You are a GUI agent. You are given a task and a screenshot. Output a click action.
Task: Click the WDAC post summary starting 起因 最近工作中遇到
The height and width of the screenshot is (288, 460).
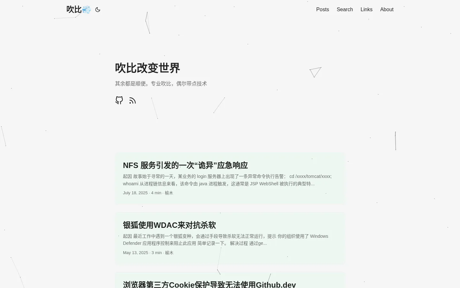tap(226, 240)
